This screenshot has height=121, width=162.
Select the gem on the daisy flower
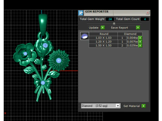[59, 61]
